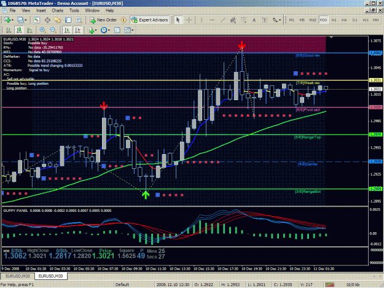384x288 pixels.
Task: Open the Window menu
Action: pos(92,10)
